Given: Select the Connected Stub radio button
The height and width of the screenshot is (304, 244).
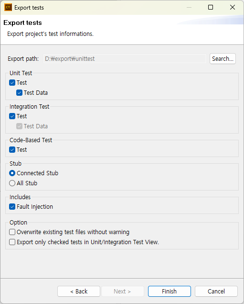Looking at the screenshot, I should coord(12,173).
